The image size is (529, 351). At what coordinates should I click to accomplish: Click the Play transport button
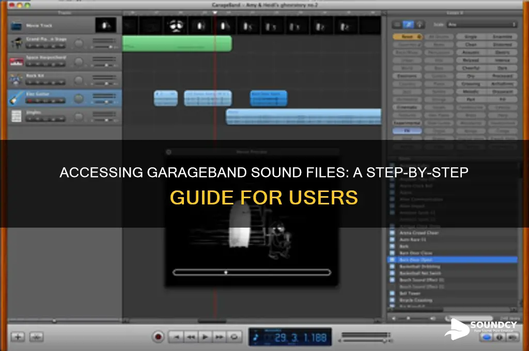205,337
